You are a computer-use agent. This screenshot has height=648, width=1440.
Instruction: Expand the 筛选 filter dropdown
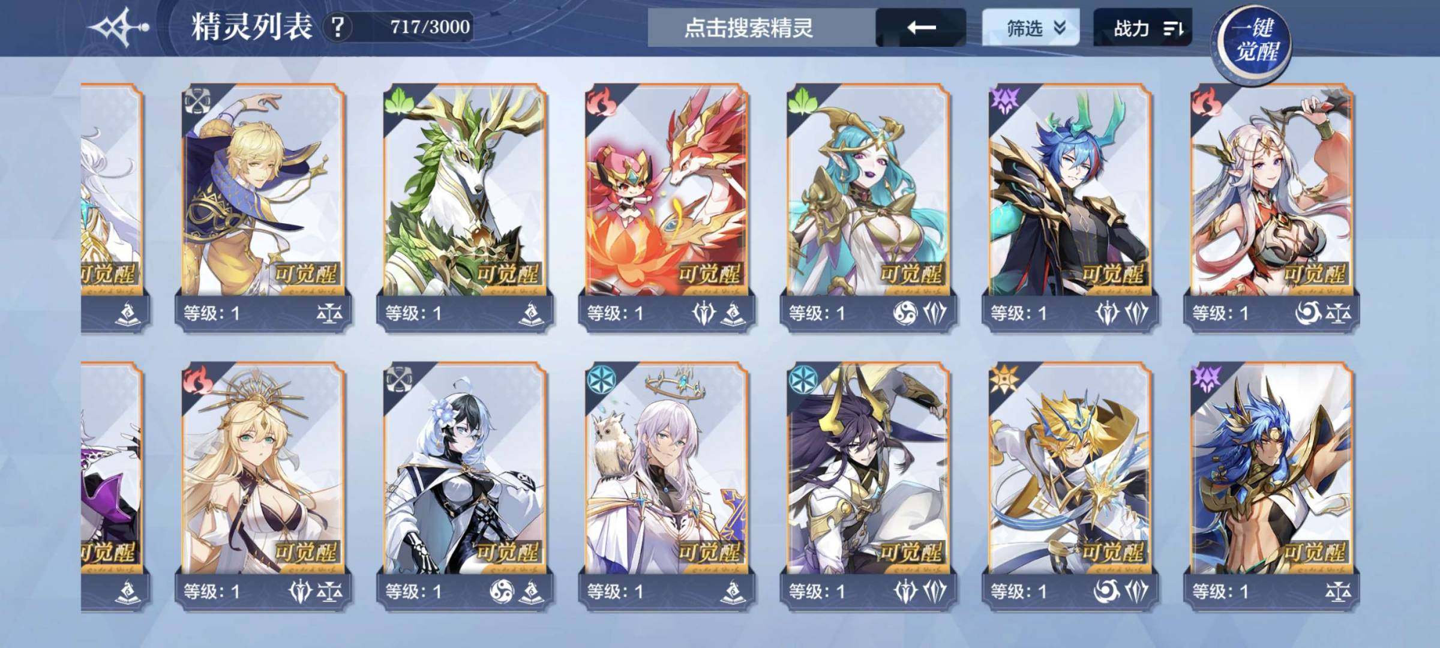pos(1030,28)
